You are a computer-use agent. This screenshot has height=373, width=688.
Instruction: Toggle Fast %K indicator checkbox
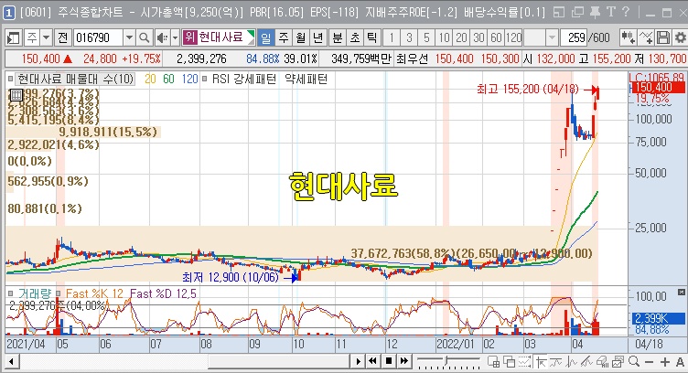coord(59,293)
